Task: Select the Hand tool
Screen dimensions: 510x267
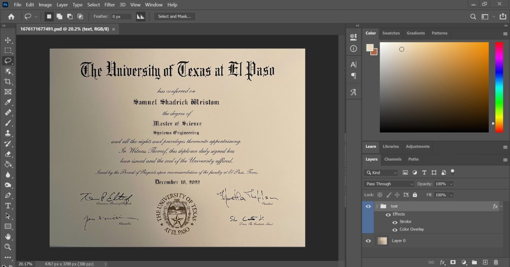Action: point(8,237)
